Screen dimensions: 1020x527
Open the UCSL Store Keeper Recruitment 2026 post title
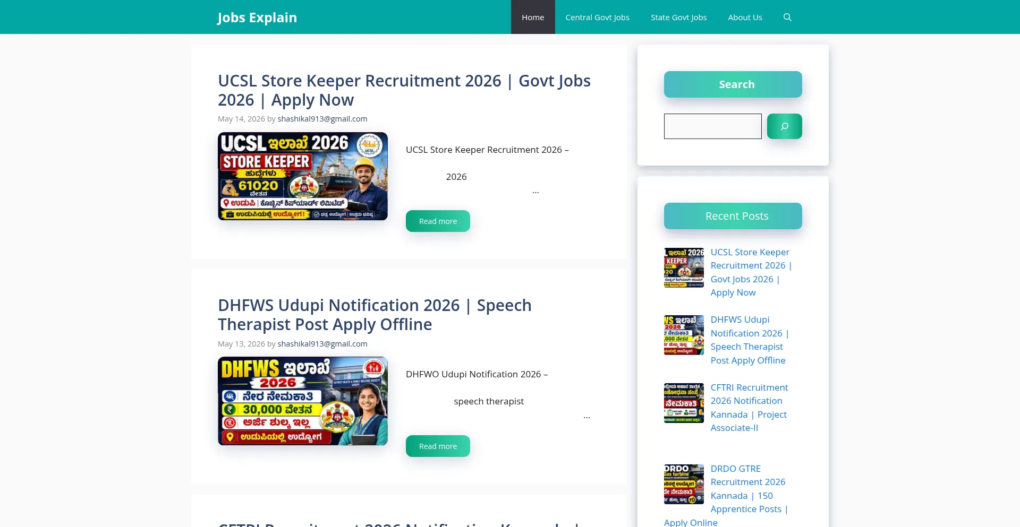[x=404, y=90]
